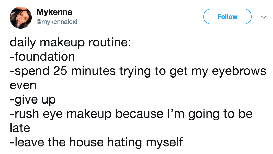Click the number 25 in the tweet
The width and height of the screenshot is (273, 154).
click(60, 71)
